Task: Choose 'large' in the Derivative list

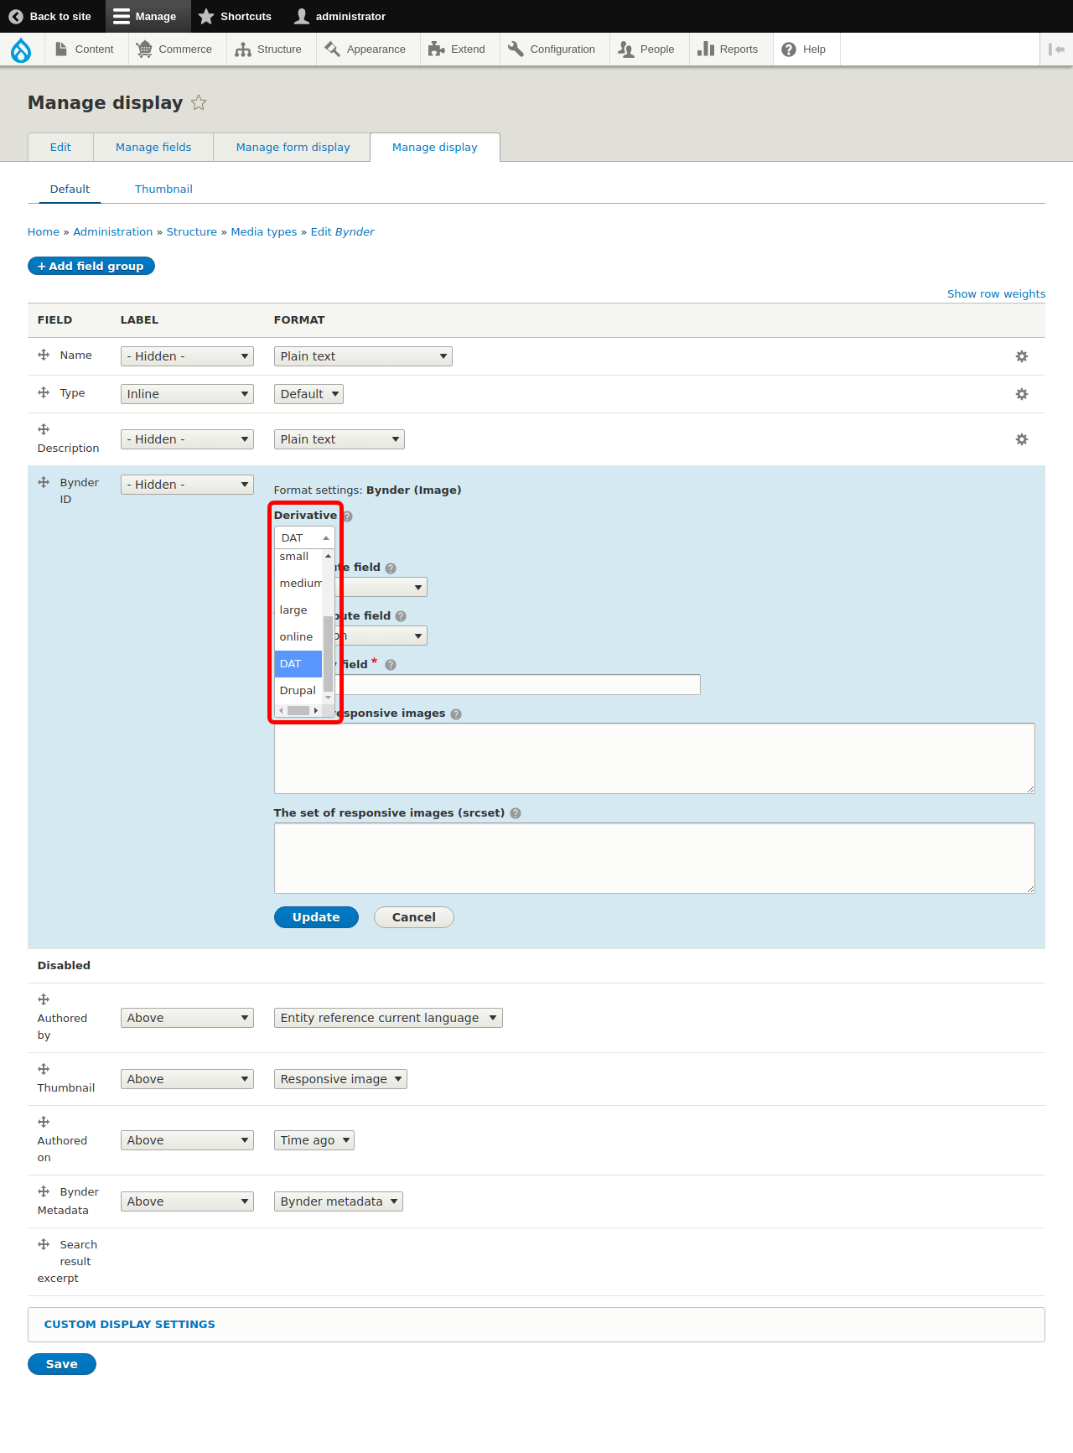Action: point(298,610)
